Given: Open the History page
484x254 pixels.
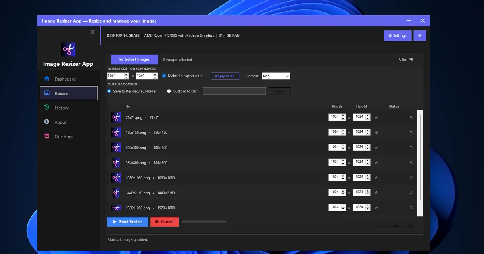Looking at the screenshot, I should [68, 108].
